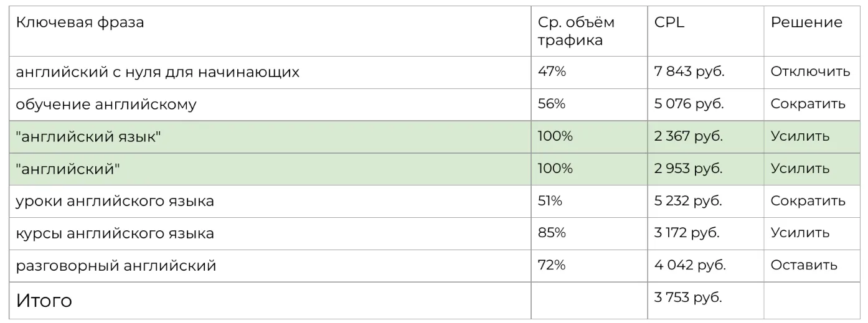Click "Сократить" in the 5 232 руб. row

click(808, 201)
